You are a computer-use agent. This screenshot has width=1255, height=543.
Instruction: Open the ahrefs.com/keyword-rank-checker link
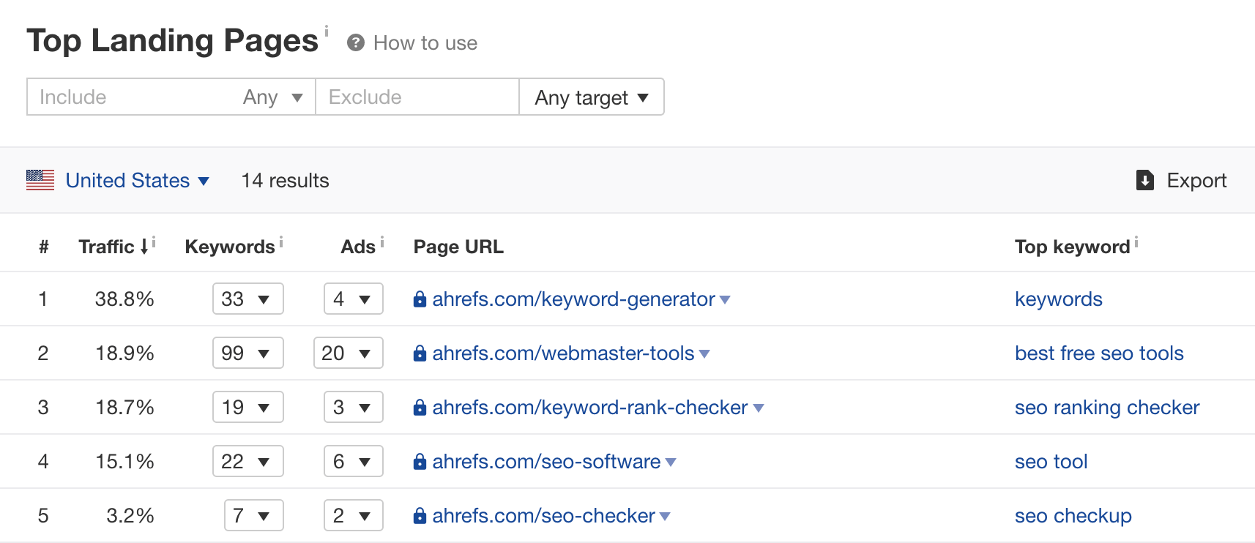(589, 408)
